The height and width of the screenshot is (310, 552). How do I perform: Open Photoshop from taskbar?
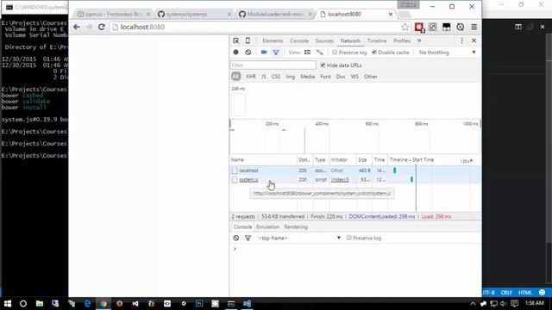[199, 303]
